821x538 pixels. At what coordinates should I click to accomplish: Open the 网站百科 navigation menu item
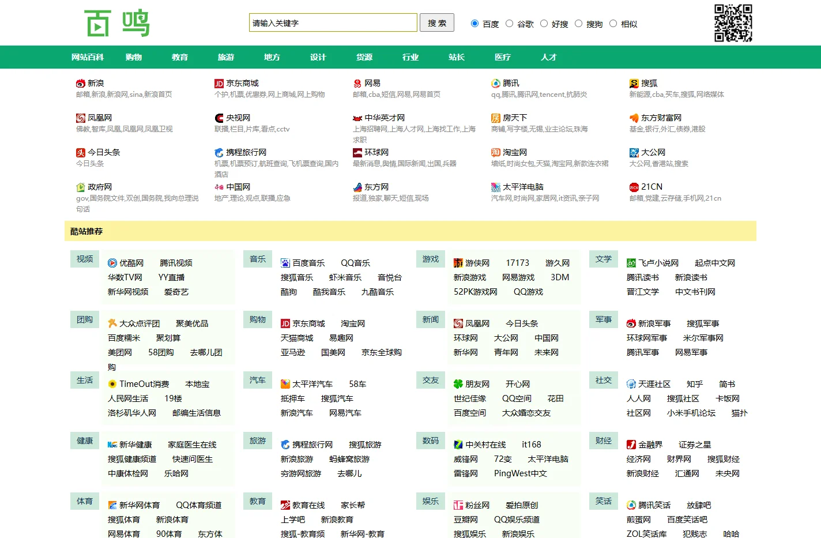coord(88,57)
